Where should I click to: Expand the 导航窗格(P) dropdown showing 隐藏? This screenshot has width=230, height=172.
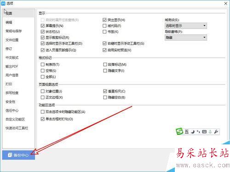(186, 38)
